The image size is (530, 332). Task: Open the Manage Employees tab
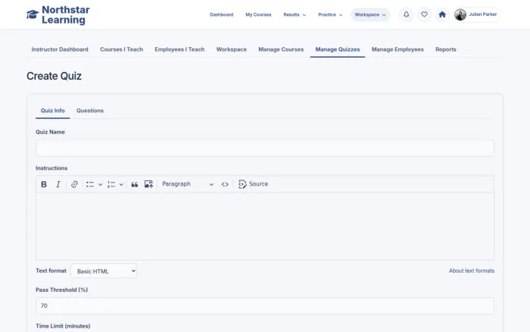(x=397, y=49)
